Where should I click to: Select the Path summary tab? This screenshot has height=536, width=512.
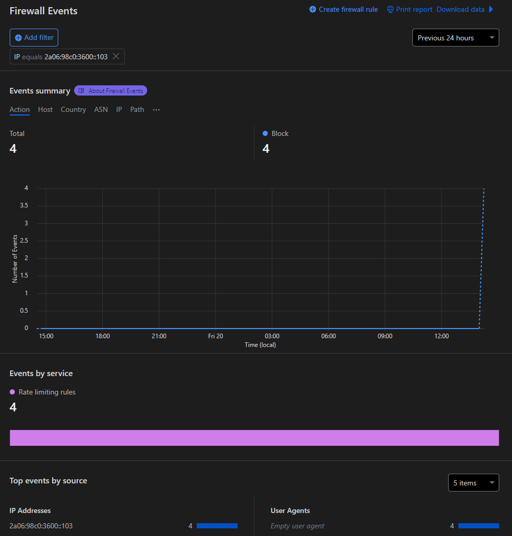coord(136,109)
